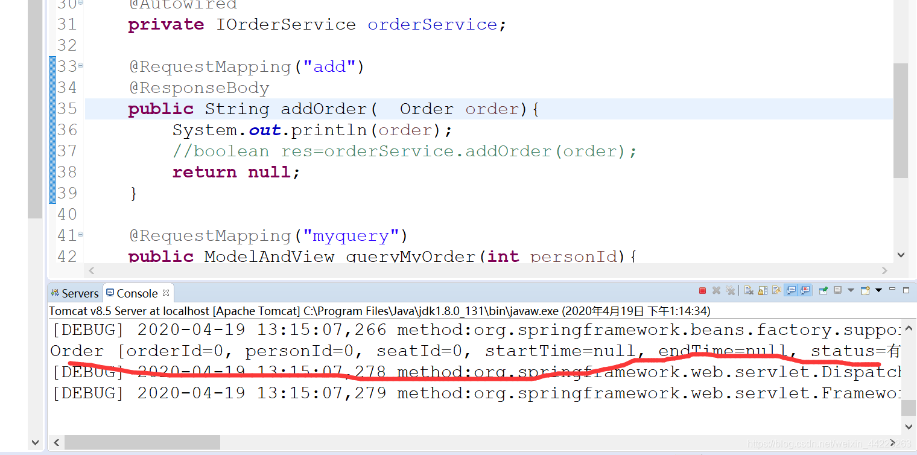
Task: Open the Display Selected Console dropdown arrow
Action: pyautogui.click(x=851, y=290)
